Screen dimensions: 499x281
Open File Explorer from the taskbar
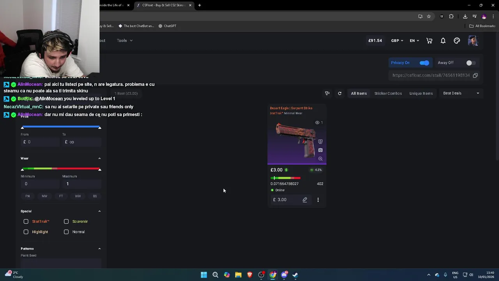point(238,275)
